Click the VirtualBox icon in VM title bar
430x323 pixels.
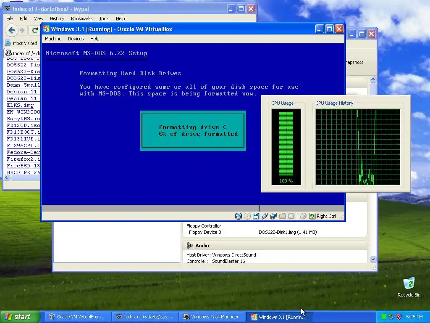(x=46, y=29)
